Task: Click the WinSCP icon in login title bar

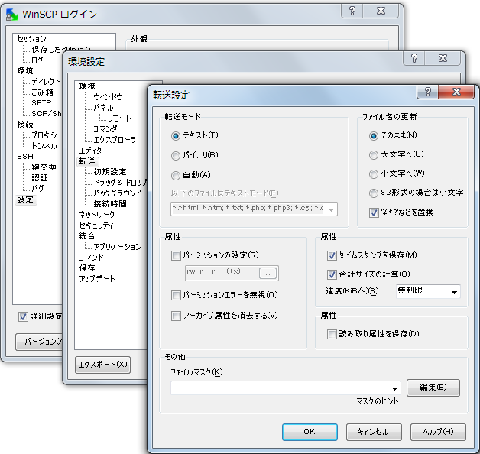Action: coord(11,14)
